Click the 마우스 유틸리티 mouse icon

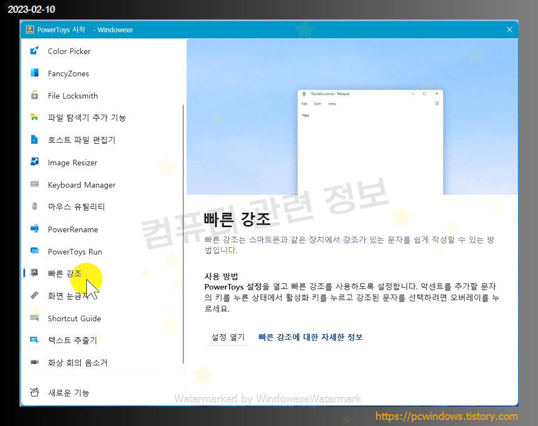coord(35,206)
